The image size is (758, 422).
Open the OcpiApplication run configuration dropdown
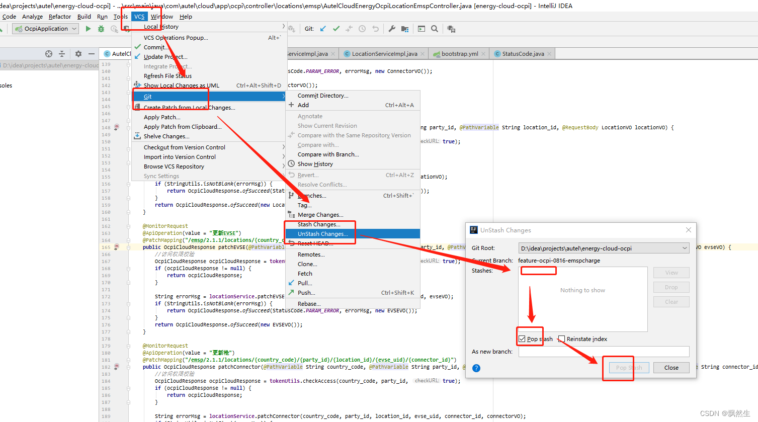pyautogui.click(x=46, y=29)
